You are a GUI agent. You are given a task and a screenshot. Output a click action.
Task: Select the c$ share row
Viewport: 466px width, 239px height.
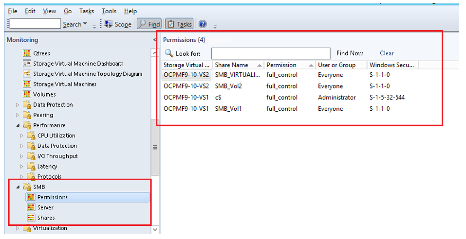click(x=290, y=98)
